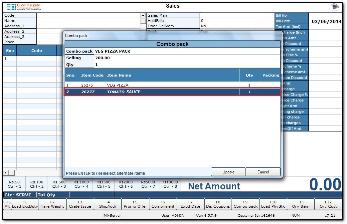The width and height of the screenshot is (347, 224).
Task: Click the Update button in Combo pack dialog
Action: click(x=228, y=172)
